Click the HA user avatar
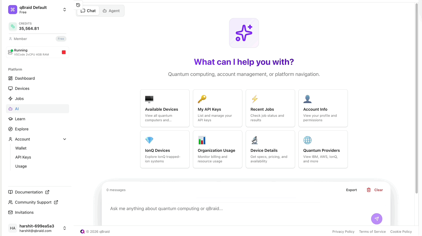This screenshot has width=422, height=236. click(x=13, y=228)
